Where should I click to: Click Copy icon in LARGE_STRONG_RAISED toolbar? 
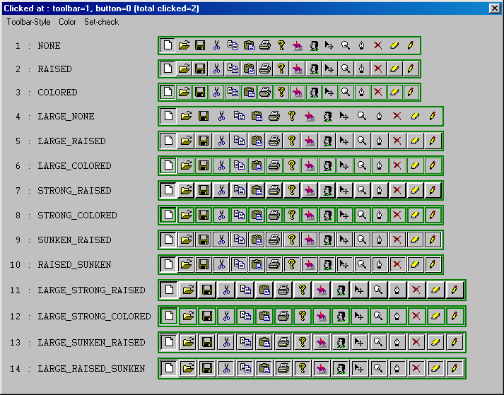(245, 290)
